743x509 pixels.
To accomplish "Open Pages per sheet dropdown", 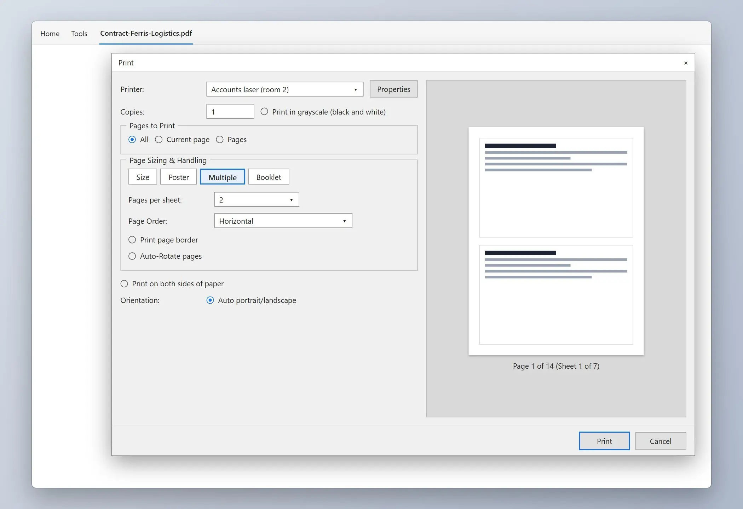I will pyautogui.click(x=257, y=200).
